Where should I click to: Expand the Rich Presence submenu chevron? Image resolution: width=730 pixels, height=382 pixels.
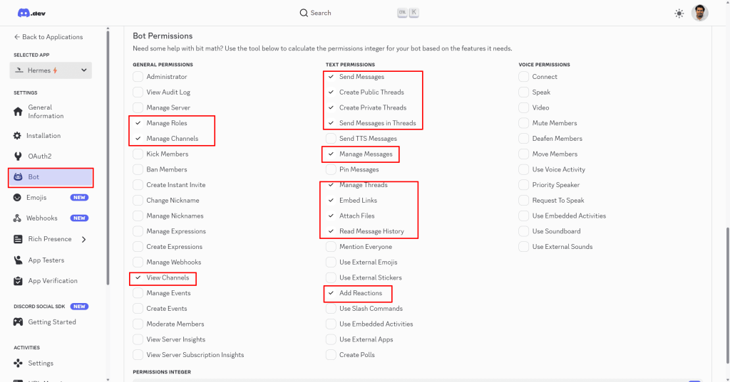point(83,240)
